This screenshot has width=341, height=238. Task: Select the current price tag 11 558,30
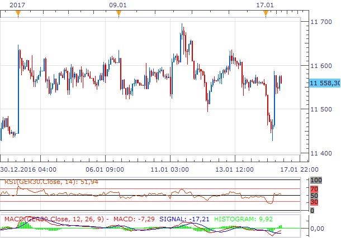[x=324, y=83]
